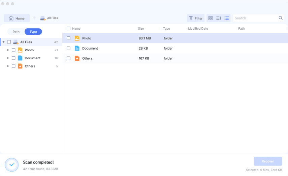Expand the Others tree node

click(x=8, y=66)
